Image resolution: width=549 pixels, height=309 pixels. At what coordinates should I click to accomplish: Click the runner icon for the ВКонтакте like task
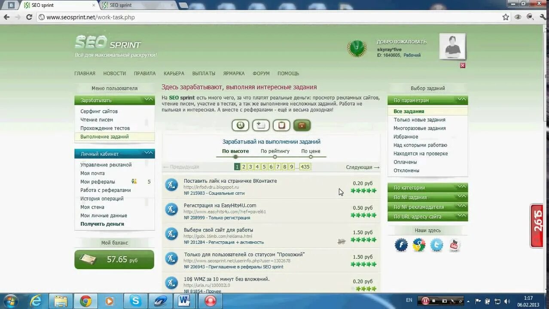click(171, 185)
